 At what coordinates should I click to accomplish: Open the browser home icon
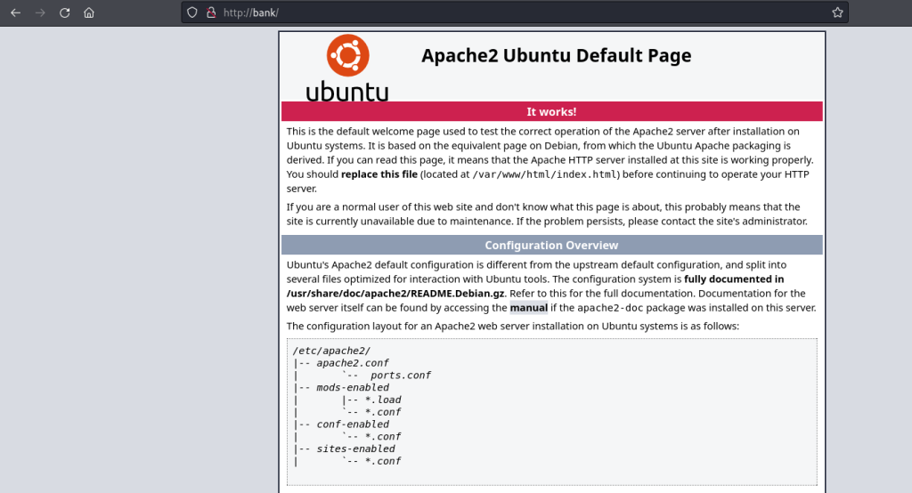(x=89, y=12)
